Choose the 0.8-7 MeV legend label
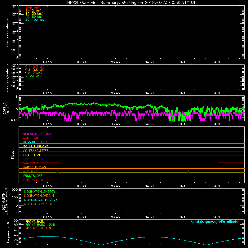 click(34, 73)
